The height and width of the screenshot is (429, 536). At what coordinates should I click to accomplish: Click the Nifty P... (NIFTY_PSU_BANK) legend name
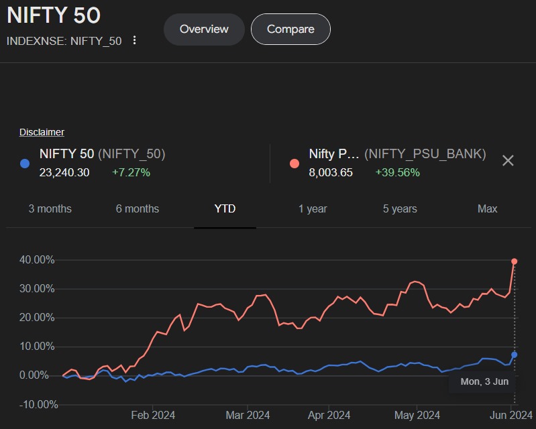(397, 154)
